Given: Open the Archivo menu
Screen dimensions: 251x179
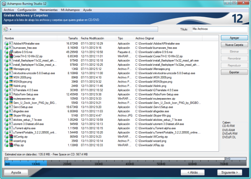Looking at the screenshot, I should click(x=9, y=10).
